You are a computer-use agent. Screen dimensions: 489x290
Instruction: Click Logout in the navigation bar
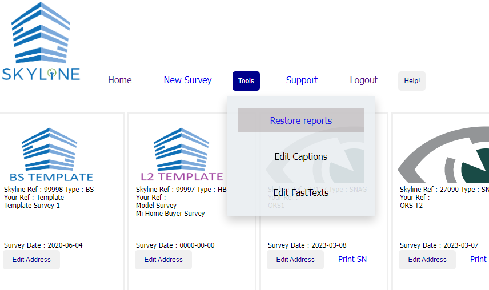[x=363, y=80]
